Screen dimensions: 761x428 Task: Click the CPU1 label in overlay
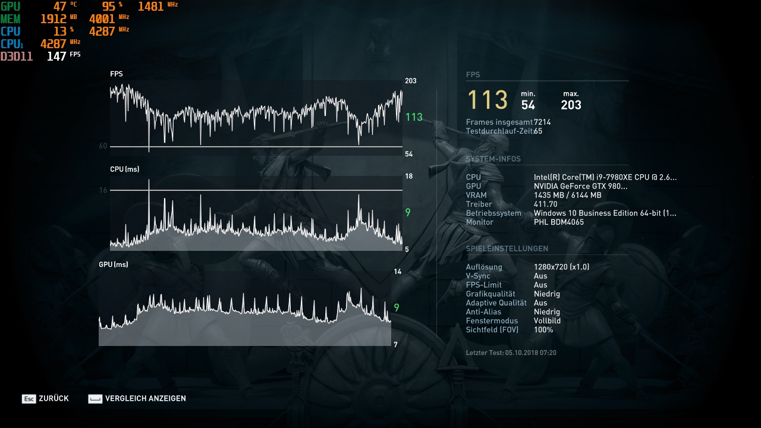(x=12, y=44)
